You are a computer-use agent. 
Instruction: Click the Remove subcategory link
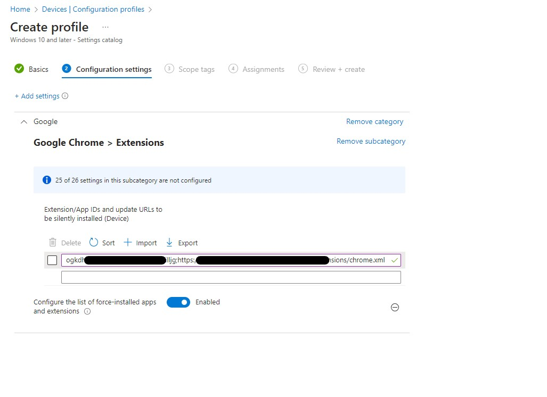click(371, 141)
